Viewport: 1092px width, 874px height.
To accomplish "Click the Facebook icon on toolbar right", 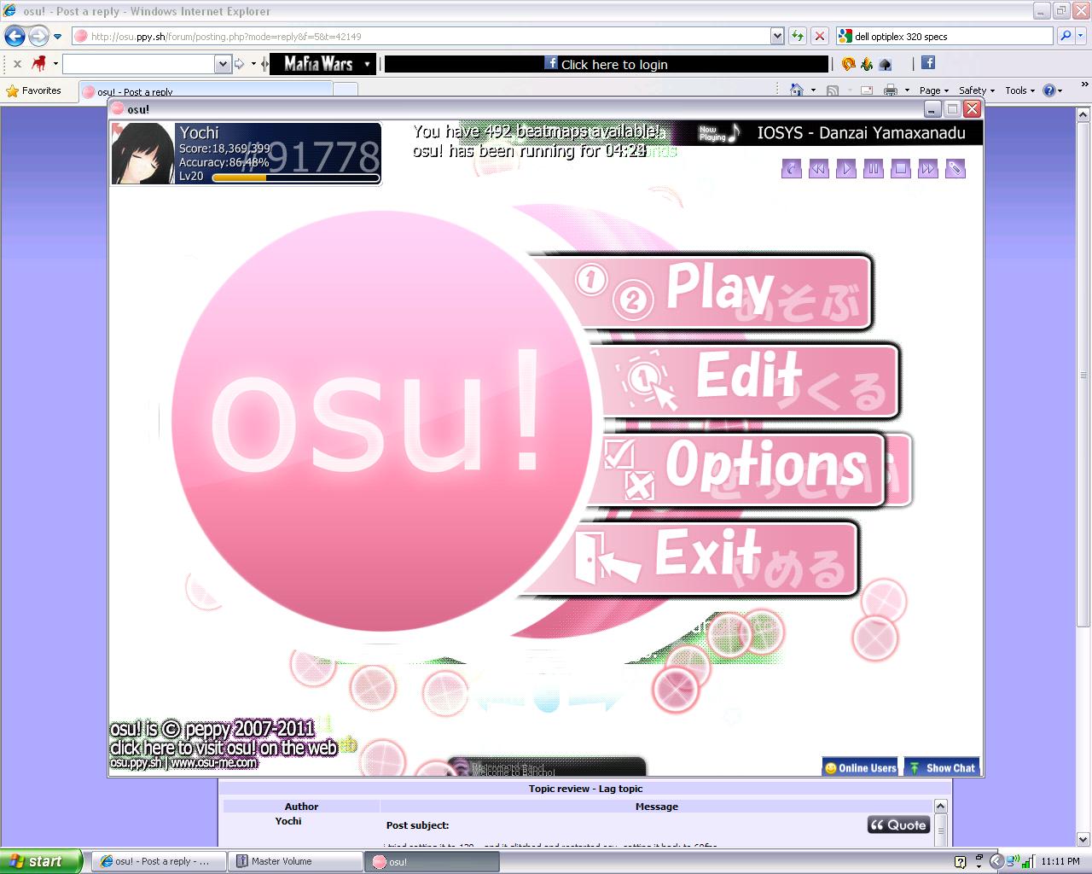I will 928,63.
